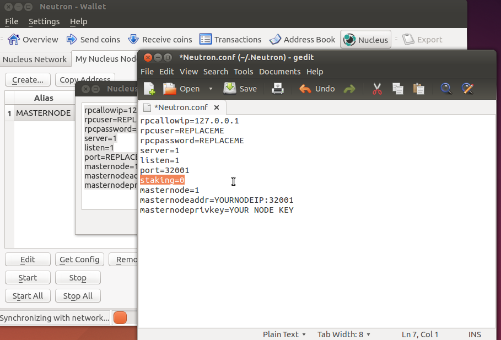Click the Find and Replace icon
This screenshot has width=501, height=340.
coord(467,89)
